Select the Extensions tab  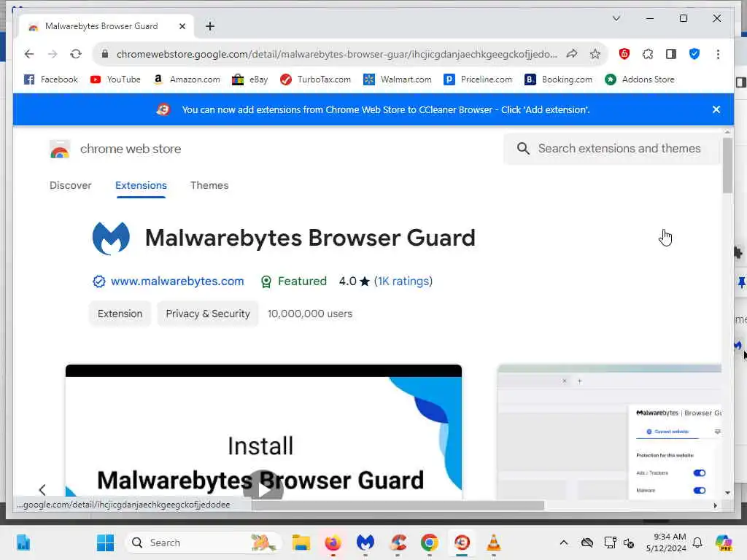(x=141, y=185)
